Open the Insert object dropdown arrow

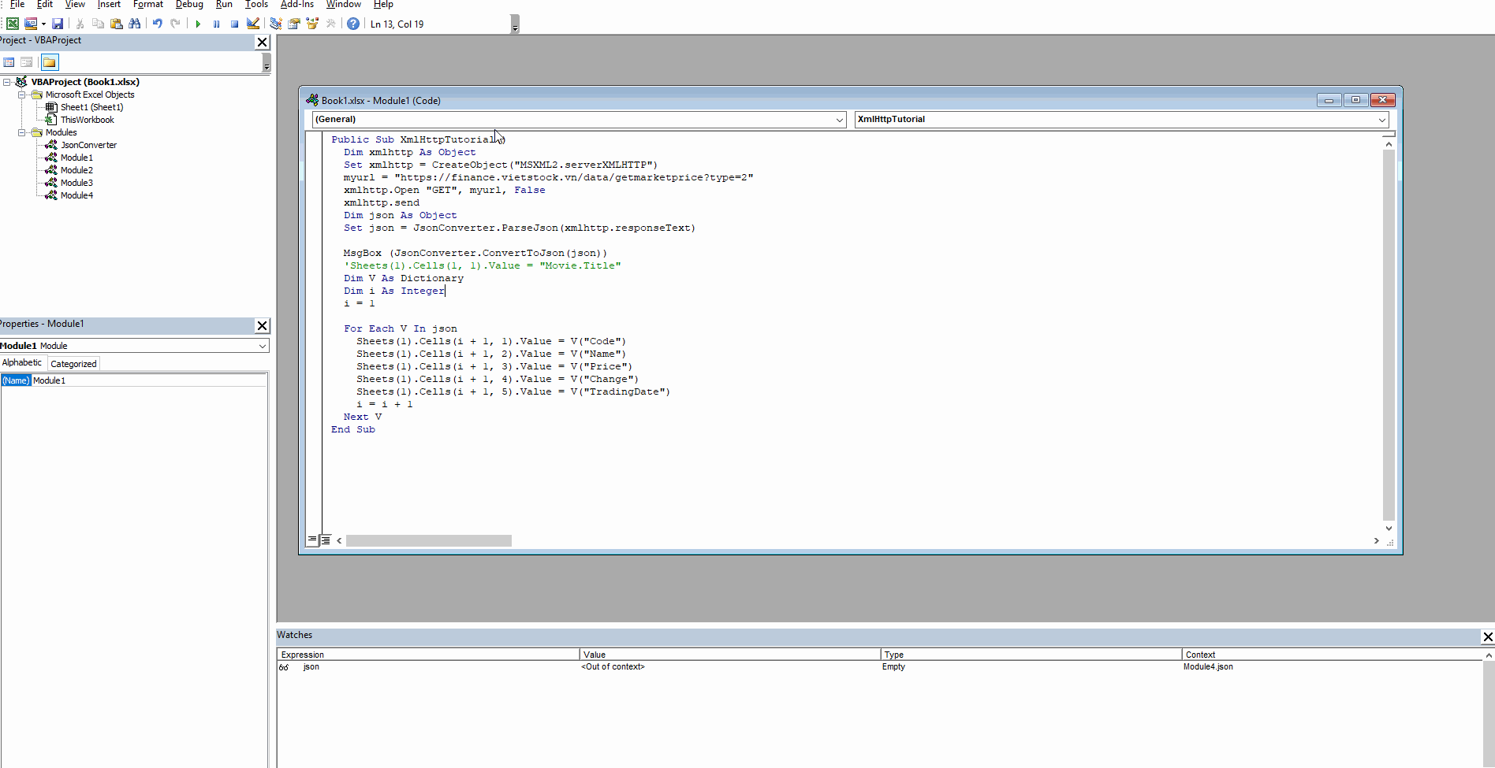(43, 24)
